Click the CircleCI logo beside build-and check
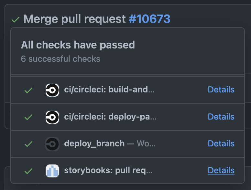Screen dimensions: 251x190 (52, 90)
